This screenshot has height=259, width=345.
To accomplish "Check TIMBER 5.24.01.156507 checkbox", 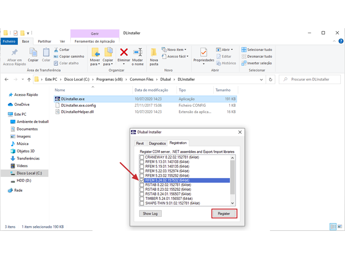I will (142, 199).
